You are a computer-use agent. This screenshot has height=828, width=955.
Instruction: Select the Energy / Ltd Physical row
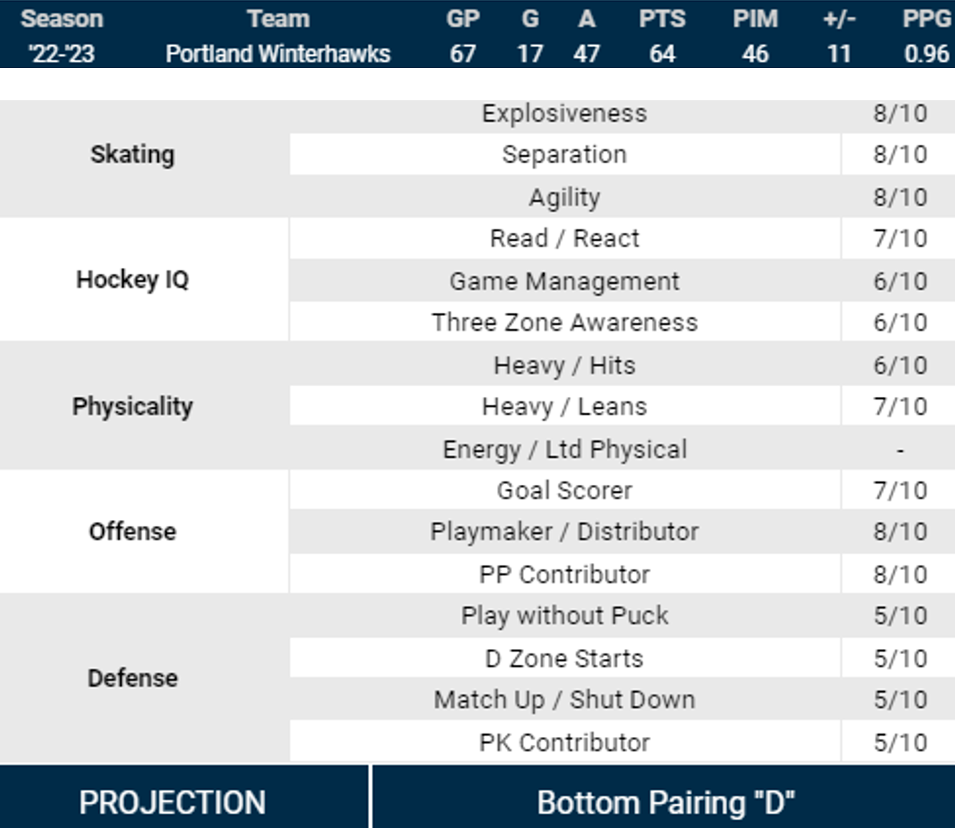tap(564, 449)
